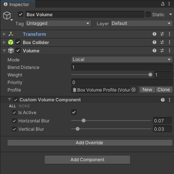The width and height of the screenshot is (174, 174).
Task: Click the Volume component cube icon
Action: click(11, 50)
